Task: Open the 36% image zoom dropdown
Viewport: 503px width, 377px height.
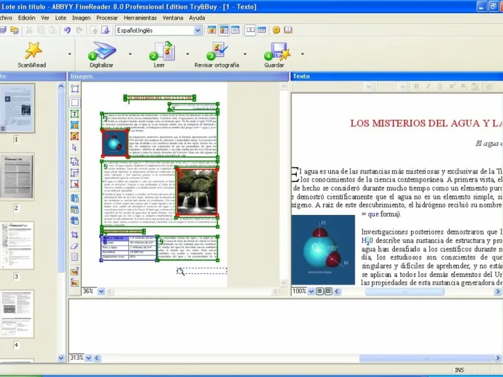Action: pyautogui.click(x=101, y=292)
